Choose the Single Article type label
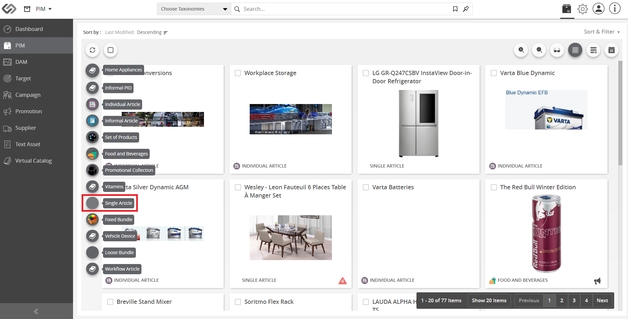This screenshot has width=628, height=319. [x=118, y=203]
